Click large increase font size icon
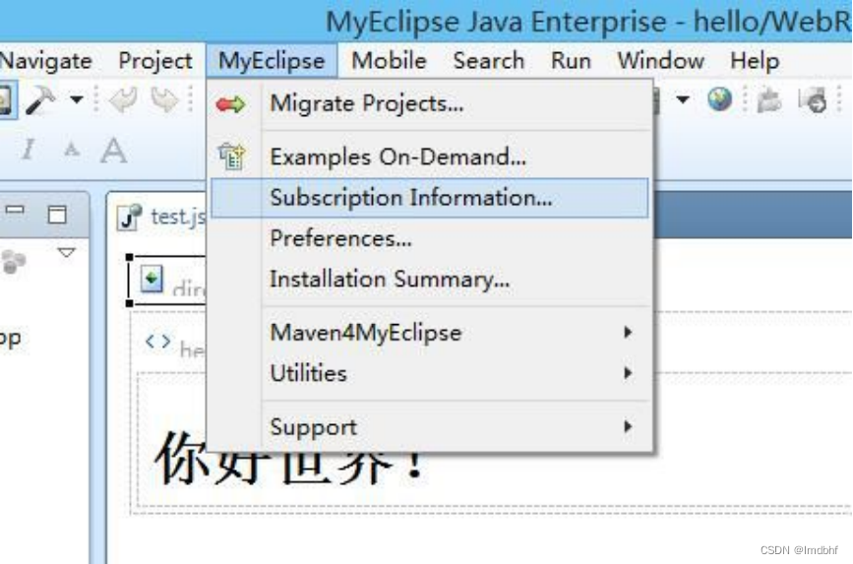The image size is (853, 564). [114, 150]
